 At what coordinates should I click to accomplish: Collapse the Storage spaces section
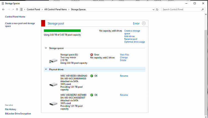[x=46, y=48]
